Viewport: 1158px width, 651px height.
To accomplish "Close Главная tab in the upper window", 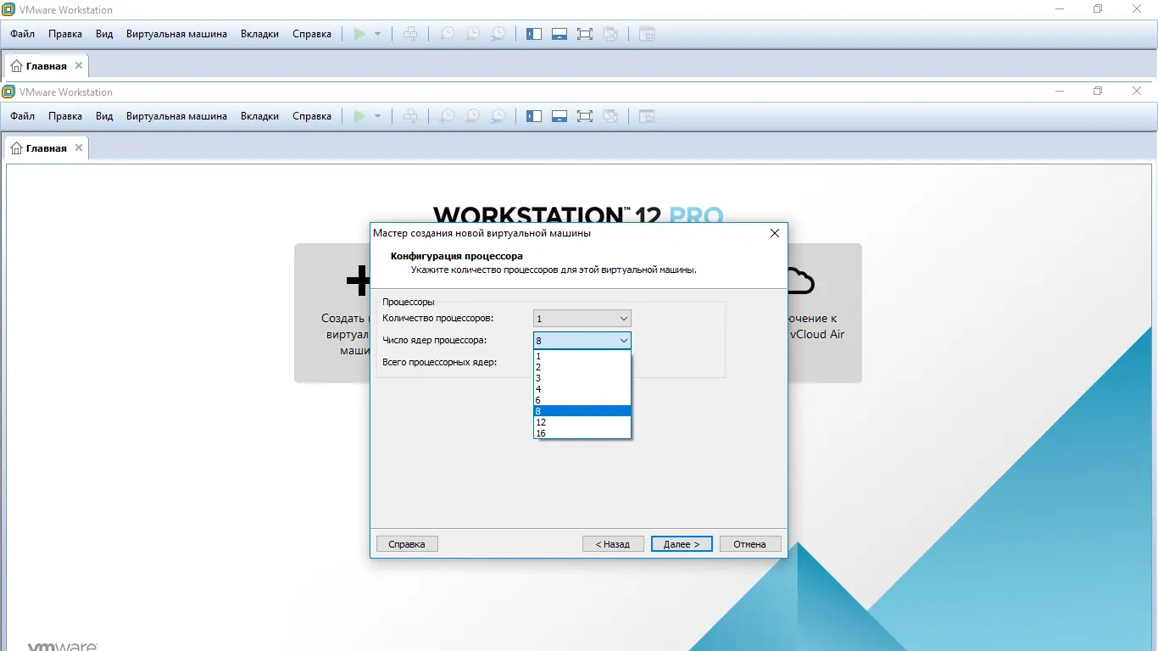I will coord(79,65).
